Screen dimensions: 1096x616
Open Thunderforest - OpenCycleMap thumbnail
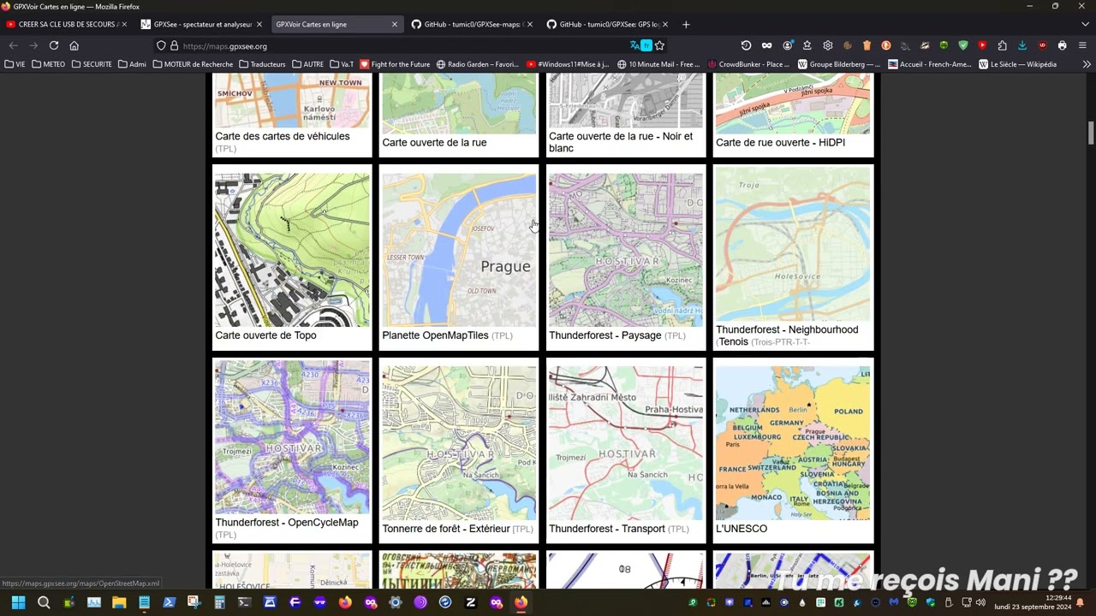point(292,437)
